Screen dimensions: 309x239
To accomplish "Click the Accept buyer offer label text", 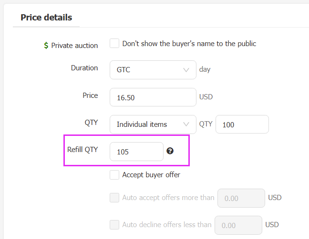I will pyautogui.click(x=151, y=175).
